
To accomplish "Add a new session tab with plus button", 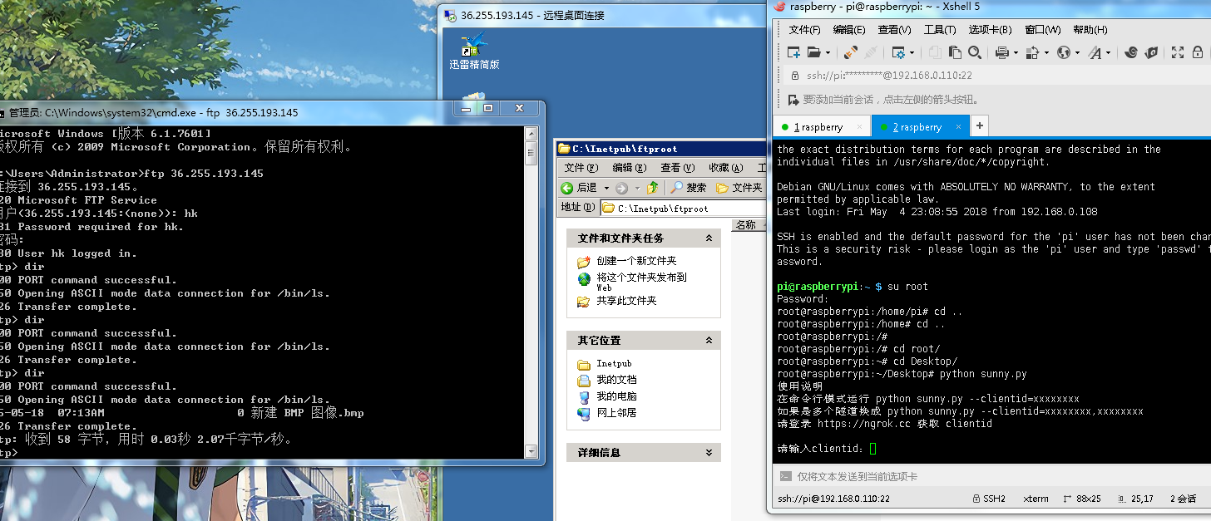I will click(x=980, y=126).
